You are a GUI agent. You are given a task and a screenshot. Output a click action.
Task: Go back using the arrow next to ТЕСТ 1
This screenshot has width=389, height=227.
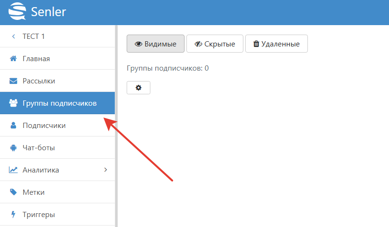pos(13,36)
